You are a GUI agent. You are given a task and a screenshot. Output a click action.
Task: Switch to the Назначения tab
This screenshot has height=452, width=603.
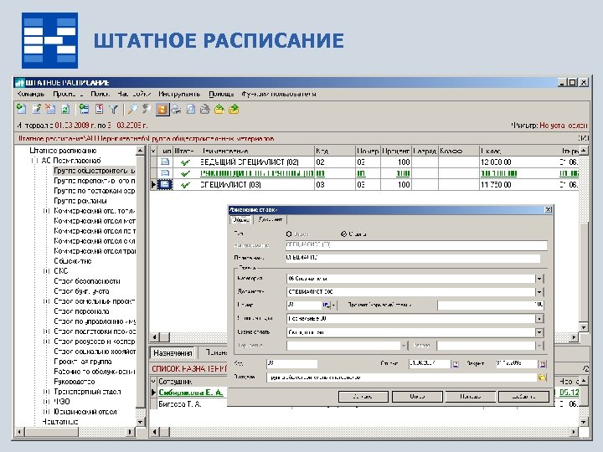[x=173, y=353]
